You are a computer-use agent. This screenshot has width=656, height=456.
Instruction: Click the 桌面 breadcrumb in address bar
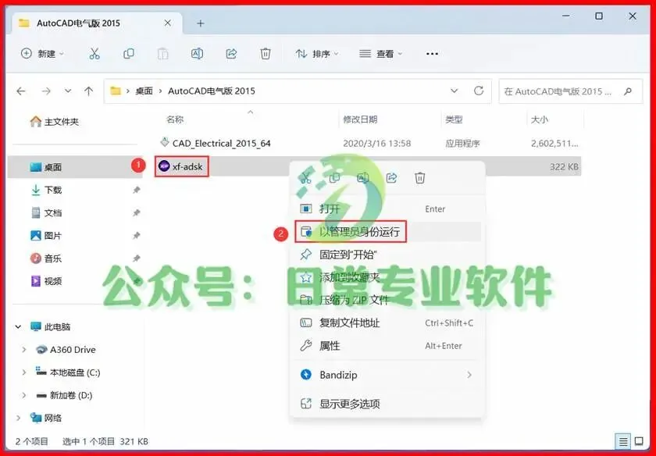pyautogui.click(x=144, y=91)
